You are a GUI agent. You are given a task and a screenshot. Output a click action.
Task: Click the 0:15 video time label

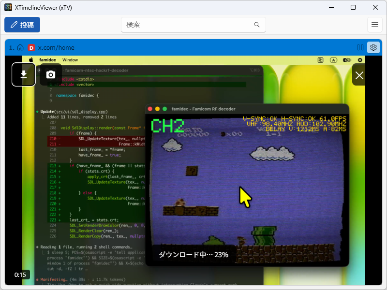click(20, 275)
